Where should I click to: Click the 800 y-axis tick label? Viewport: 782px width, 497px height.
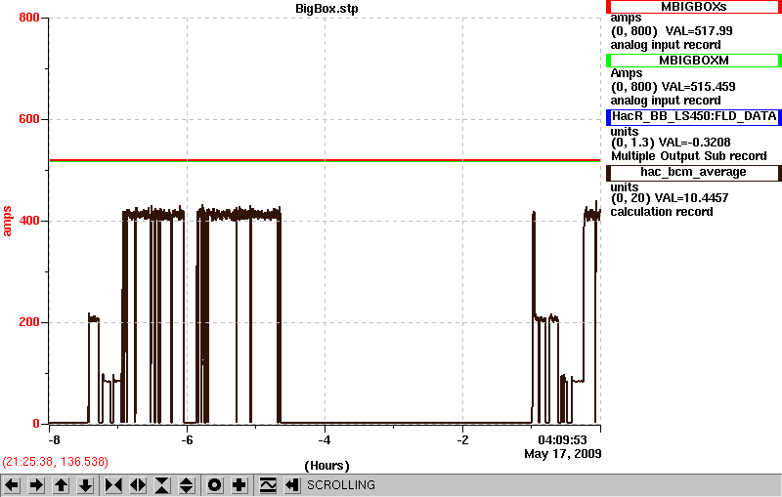coord(29,18)
